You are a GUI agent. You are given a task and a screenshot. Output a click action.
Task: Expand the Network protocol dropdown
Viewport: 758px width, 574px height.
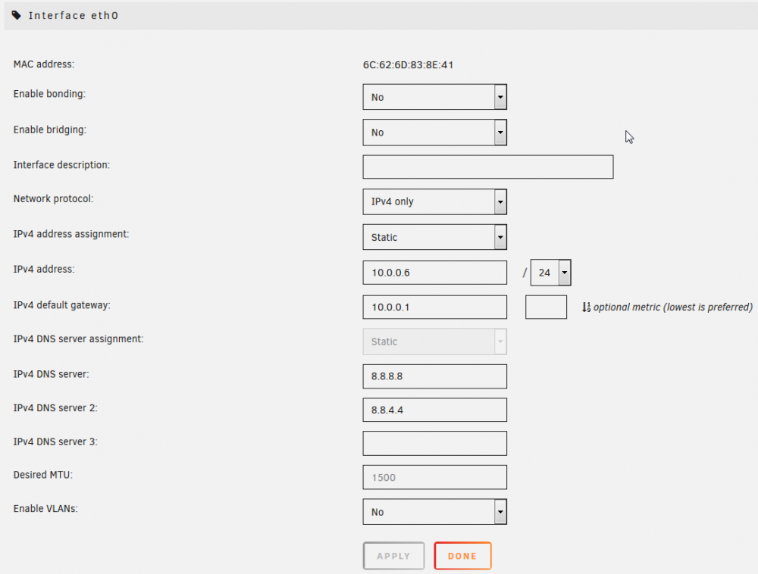[434, 201]
